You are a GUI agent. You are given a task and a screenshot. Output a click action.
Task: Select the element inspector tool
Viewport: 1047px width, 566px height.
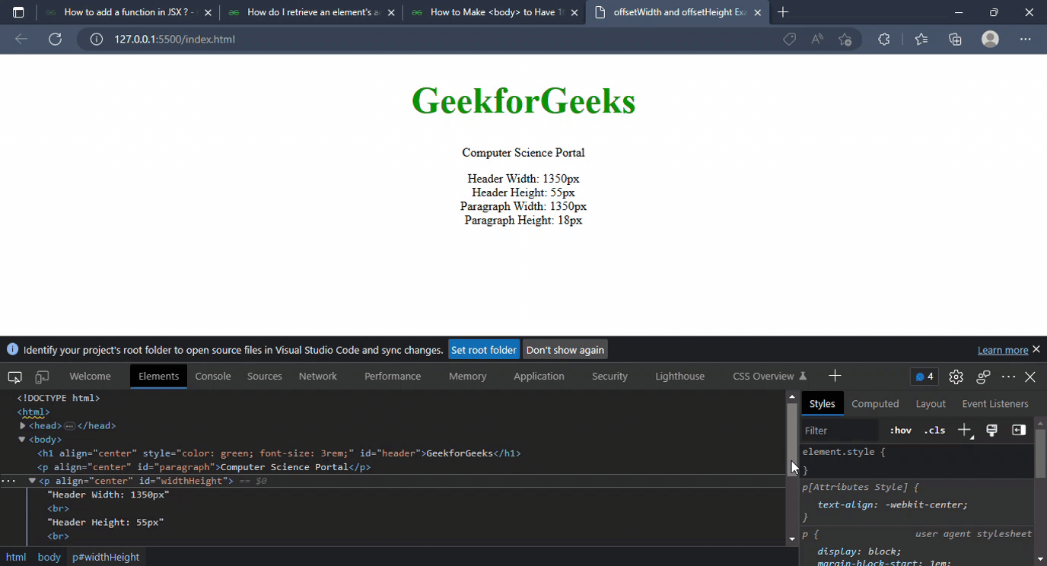(14, 376)
